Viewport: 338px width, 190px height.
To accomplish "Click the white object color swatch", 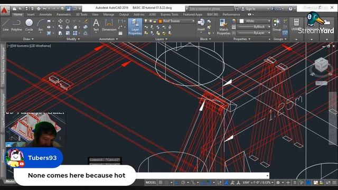I will [241, 21].
